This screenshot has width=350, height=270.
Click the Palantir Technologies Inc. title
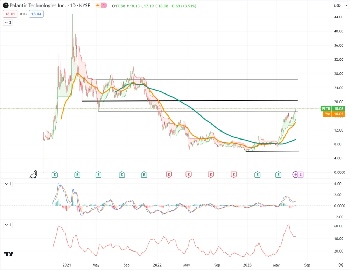[37, 6]
